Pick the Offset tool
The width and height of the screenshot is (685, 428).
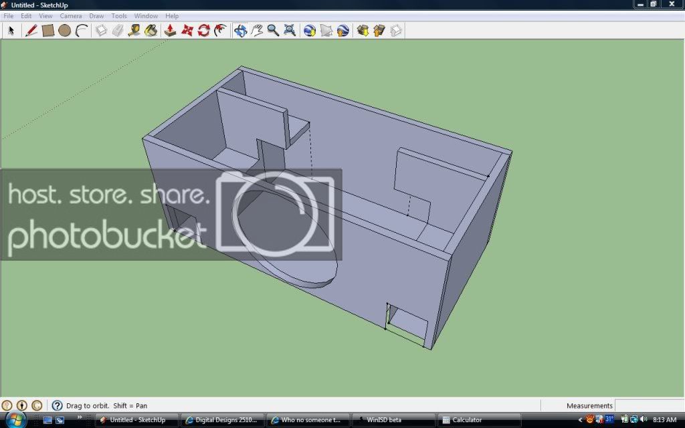click(220, 31)
